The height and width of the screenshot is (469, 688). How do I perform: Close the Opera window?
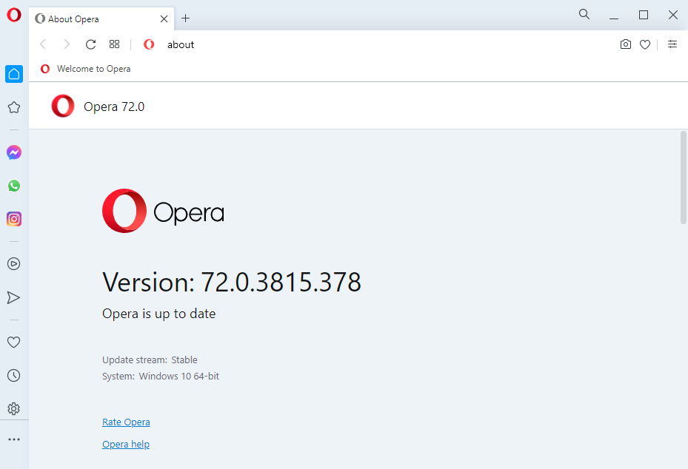pyautogui.click(x=673, y=16)
